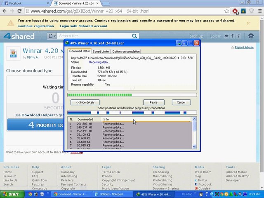The height and width of the screenshot is (198, 264).
Task: Bookmark this page with the star icon
Action: [226, 11]
